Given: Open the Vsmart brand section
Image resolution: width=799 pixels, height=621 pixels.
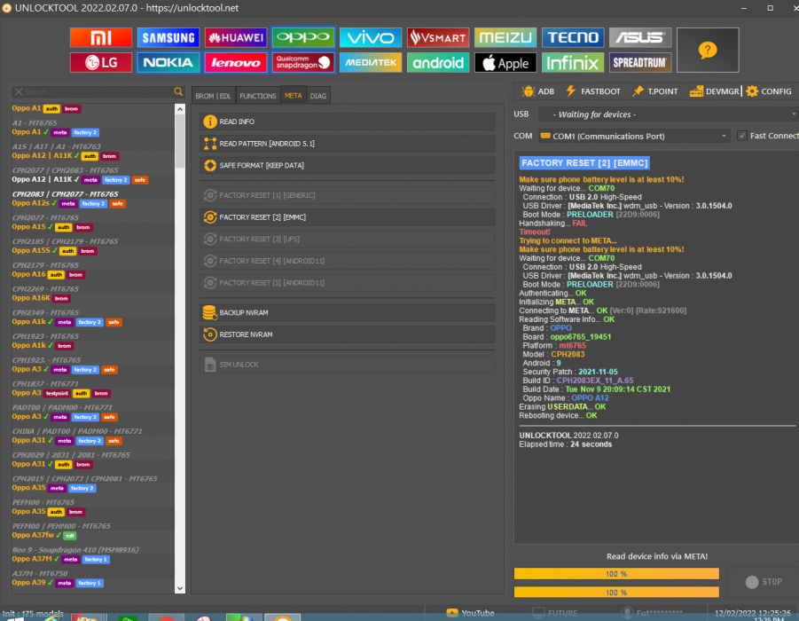Looking at the screenshot, I should click(x=438, y=38).
